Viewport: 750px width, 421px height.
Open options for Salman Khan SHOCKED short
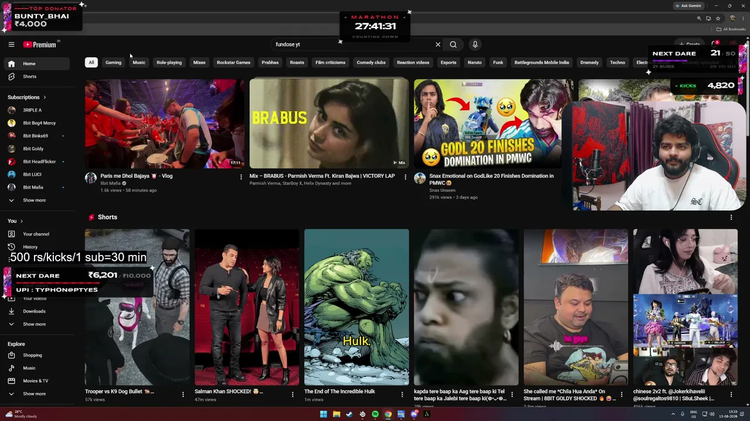(292, 395)
